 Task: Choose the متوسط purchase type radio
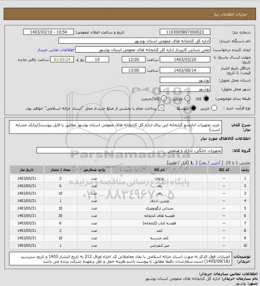click(x=193, y=108)
